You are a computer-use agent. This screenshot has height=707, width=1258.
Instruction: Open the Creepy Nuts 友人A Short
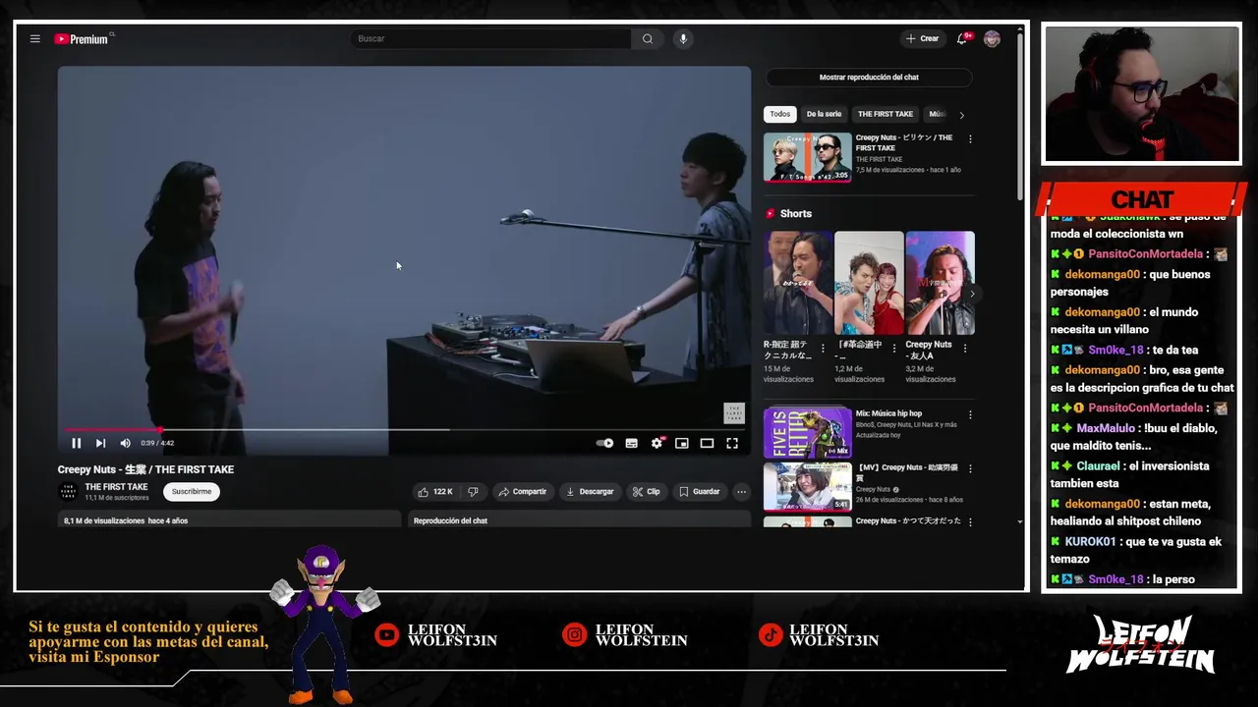[940, 283]
